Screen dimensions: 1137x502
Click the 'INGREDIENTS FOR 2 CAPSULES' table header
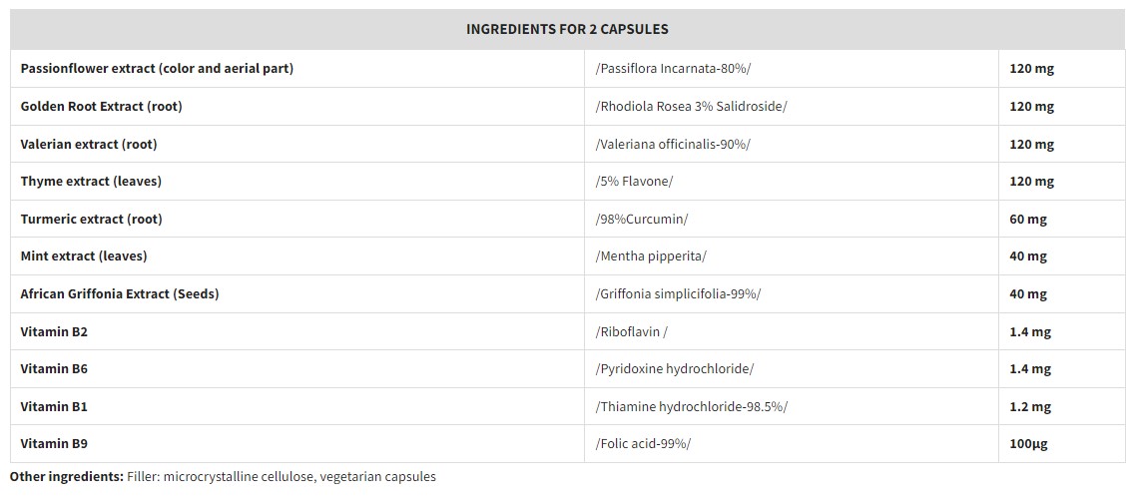pos(567,29)
